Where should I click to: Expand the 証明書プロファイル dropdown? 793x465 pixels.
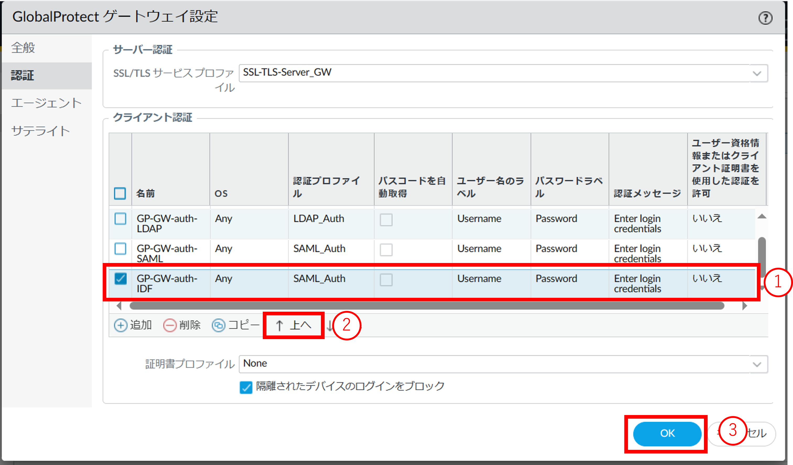(757, 365)
